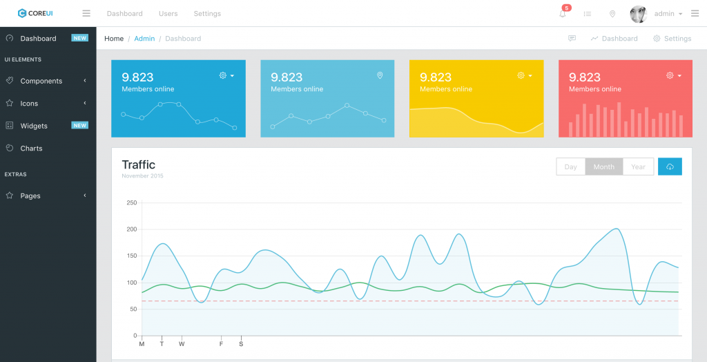
Task: Click NEW badge next to Widgets
Action: click(x=80, y=125)
